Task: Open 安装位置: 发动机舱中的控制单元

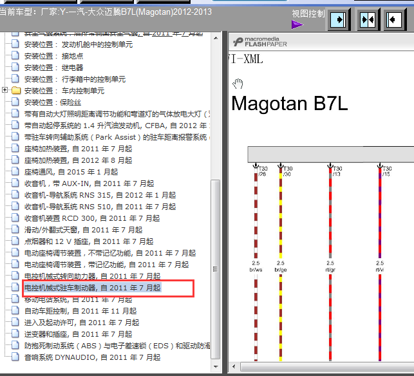Action: (79, 44)
